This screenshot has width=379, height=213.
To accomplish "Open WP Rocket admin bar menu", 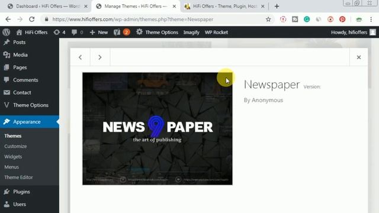I will (216, 32).
